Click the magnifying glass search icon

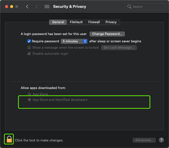click(x=129, y=7)
